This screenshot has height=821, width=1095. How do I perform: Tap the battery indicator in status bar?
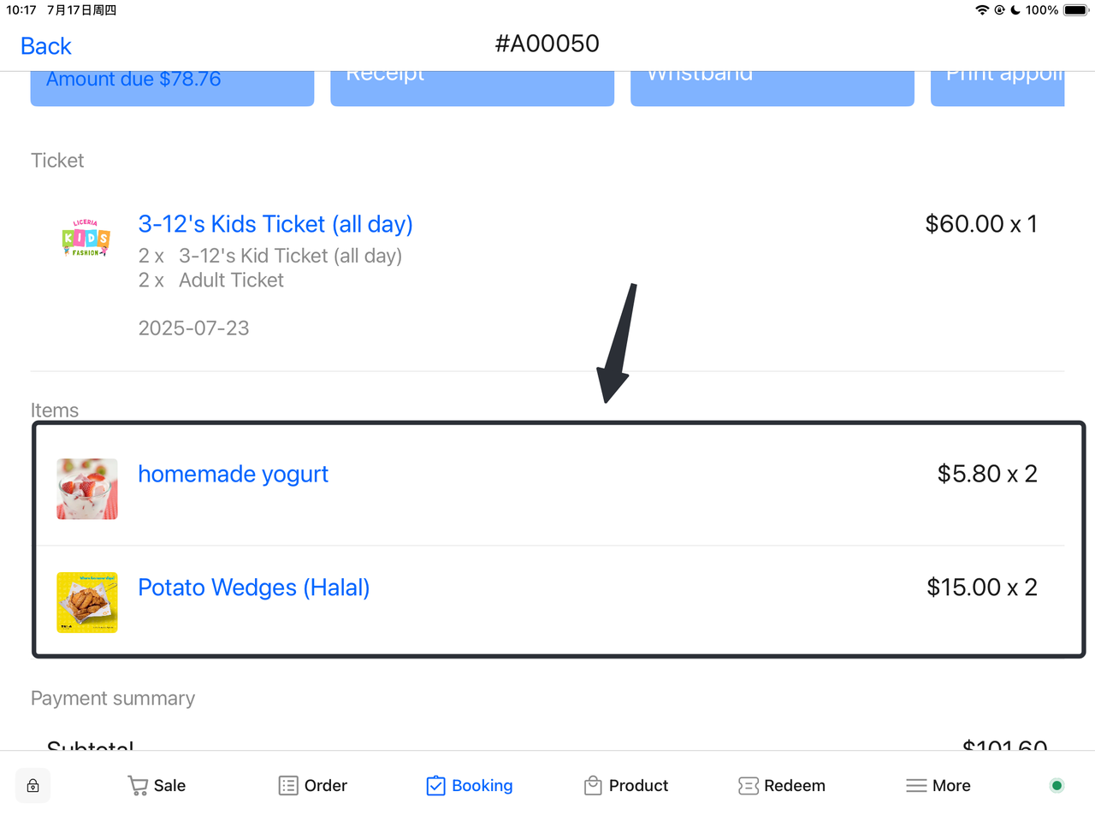pos(1075,10)
